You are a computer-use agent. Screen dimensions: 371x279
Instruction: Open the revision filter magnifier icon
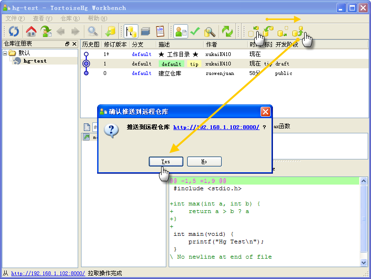tap(93, 31)
